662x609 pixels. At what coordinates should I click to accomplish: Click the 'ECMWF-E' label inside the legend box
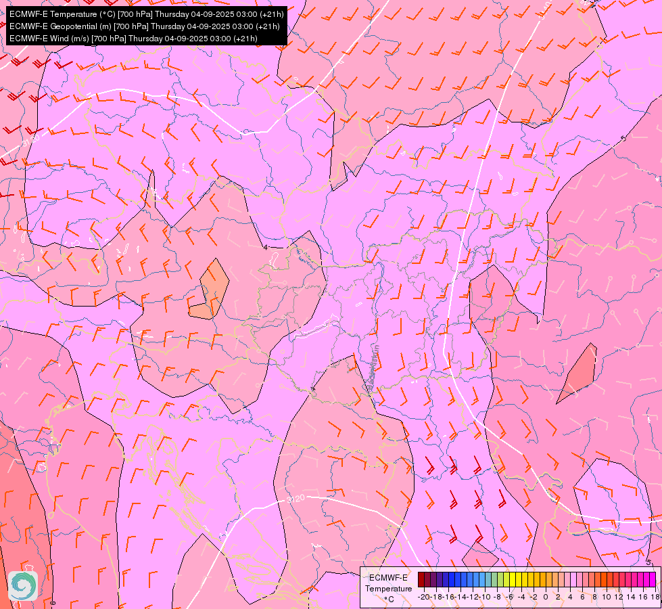pyautogui.click(x=388, y=578)
